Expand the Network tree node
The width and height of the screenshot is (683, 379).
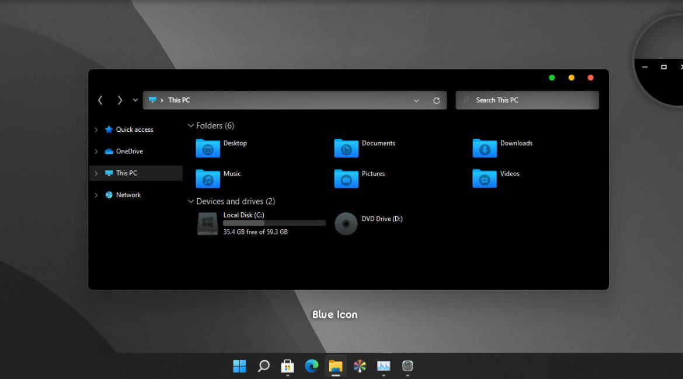[x=96, y=195]
